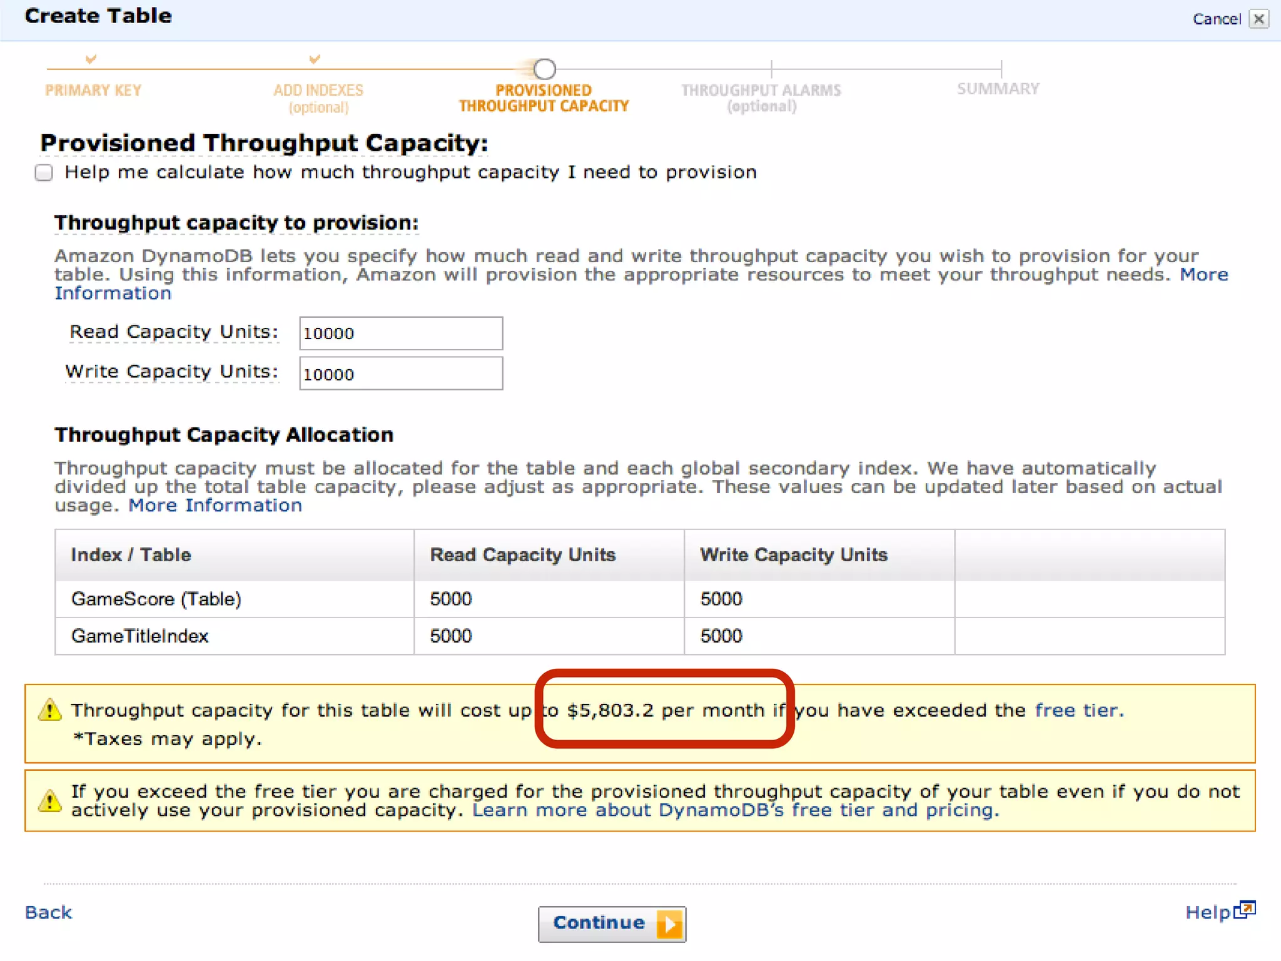The image size is (1281, 961).
Task: Jump to the Summary step
Action: (998, 89)
